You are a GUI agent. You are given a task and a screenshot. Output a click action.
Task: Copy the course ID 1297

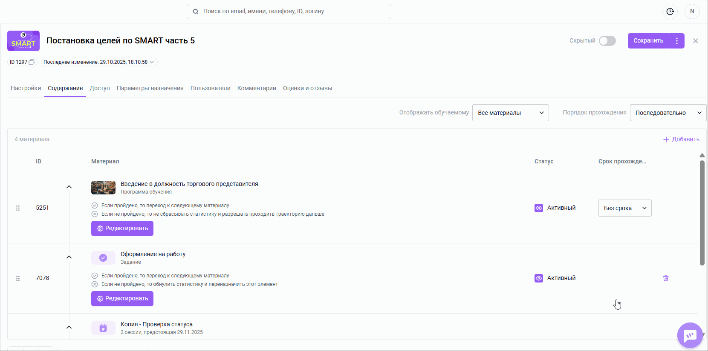tap(31, 62)
